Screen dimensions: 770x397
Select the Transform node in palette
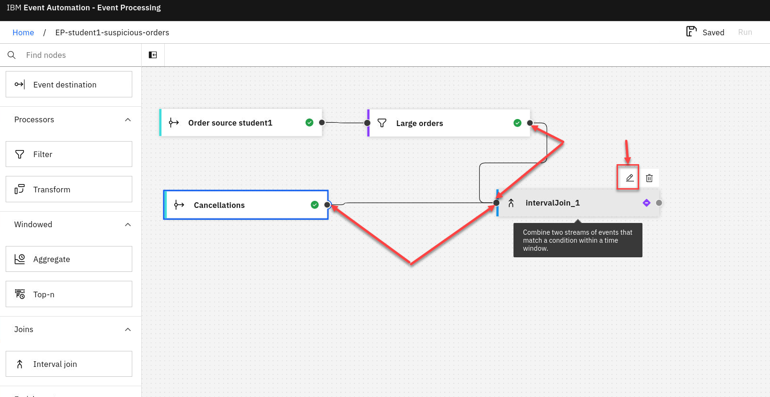(69, 189)
